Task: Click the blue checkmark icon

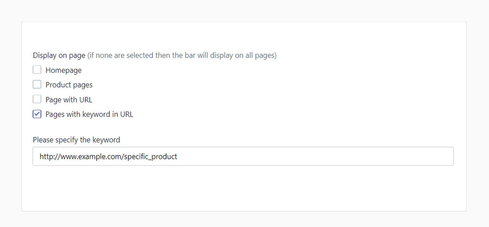Action: pyautogui.click(x=37, y=114)
